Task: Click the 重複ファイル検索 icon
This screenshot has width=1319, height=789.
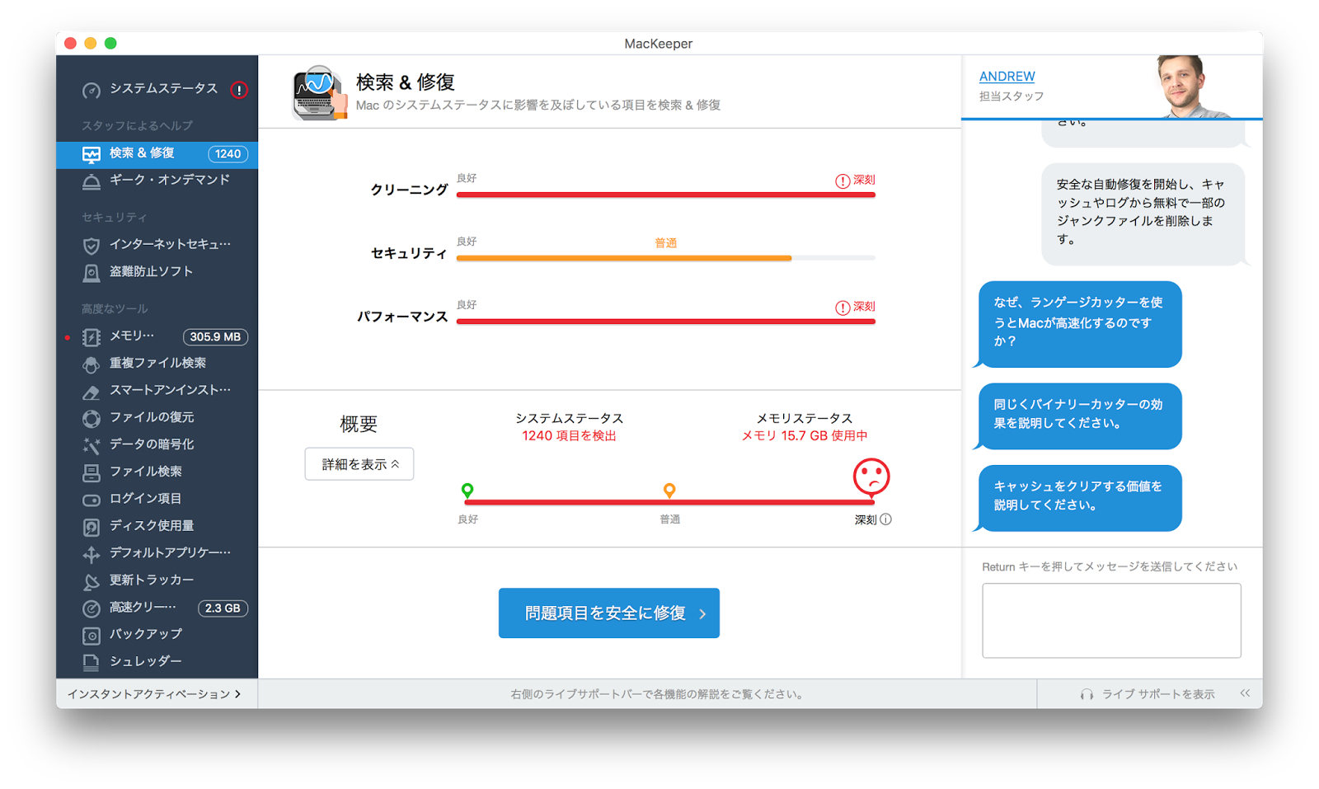Action: [x=92, y=364]
